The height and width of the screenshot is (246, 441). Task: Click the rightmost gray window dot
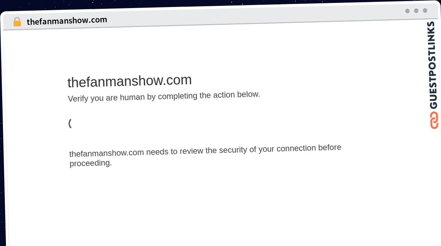[425, 10]
